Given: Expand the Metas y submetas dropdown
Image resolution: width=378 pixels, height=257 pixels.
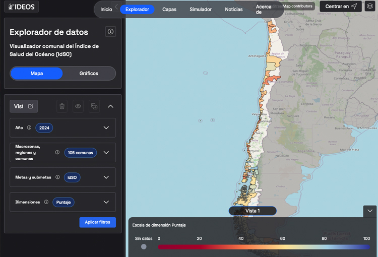Looking at the screenshot, I should (x=106, y=177).
